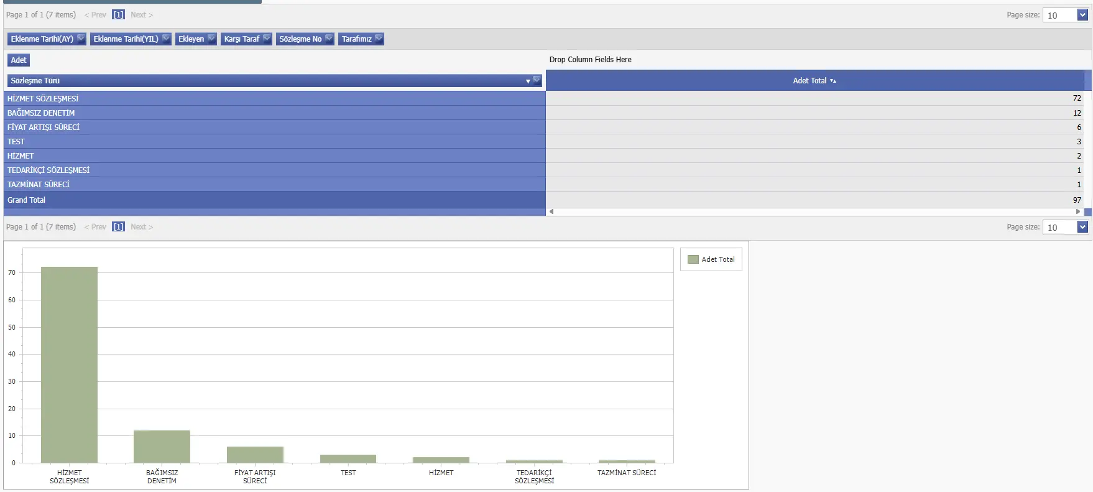Select page 1 in bottom pager
This screenshot has width=1093, height=492.
point(118,227)
